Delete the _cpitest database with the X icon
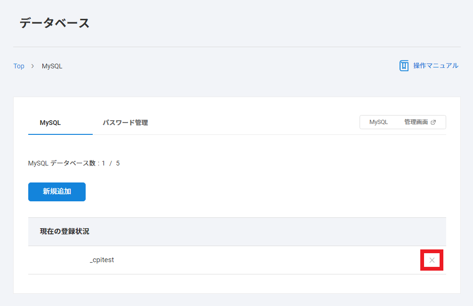 coord(432,260)
